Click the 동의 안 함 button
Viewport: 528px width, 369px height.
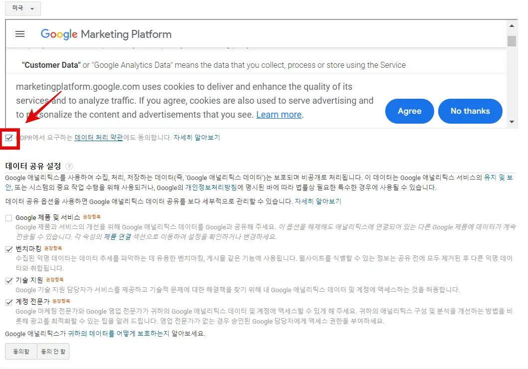click(53, 352)
